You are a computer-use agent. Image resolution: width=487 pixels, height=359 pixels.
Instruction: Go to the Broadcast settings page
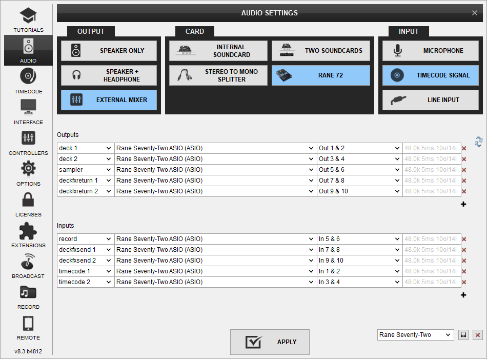pos(28,266)
